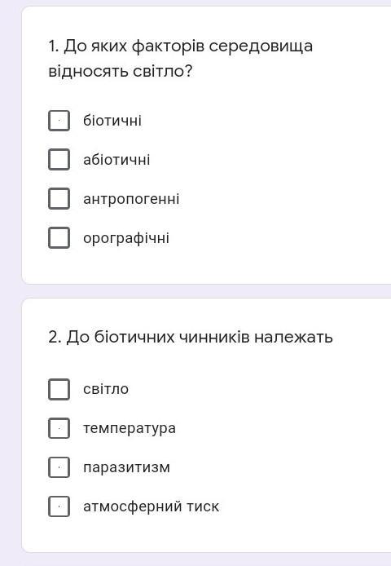This screenshot has width=391, height=566.
Task: Check the біотичні checkbox
Action: 59,121
